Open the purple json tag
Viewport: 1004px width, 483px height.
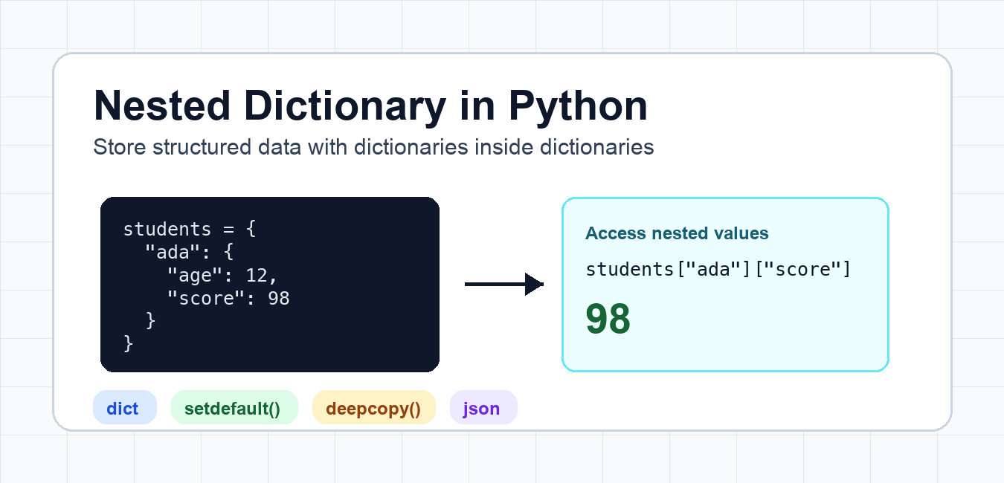(483, 408)
